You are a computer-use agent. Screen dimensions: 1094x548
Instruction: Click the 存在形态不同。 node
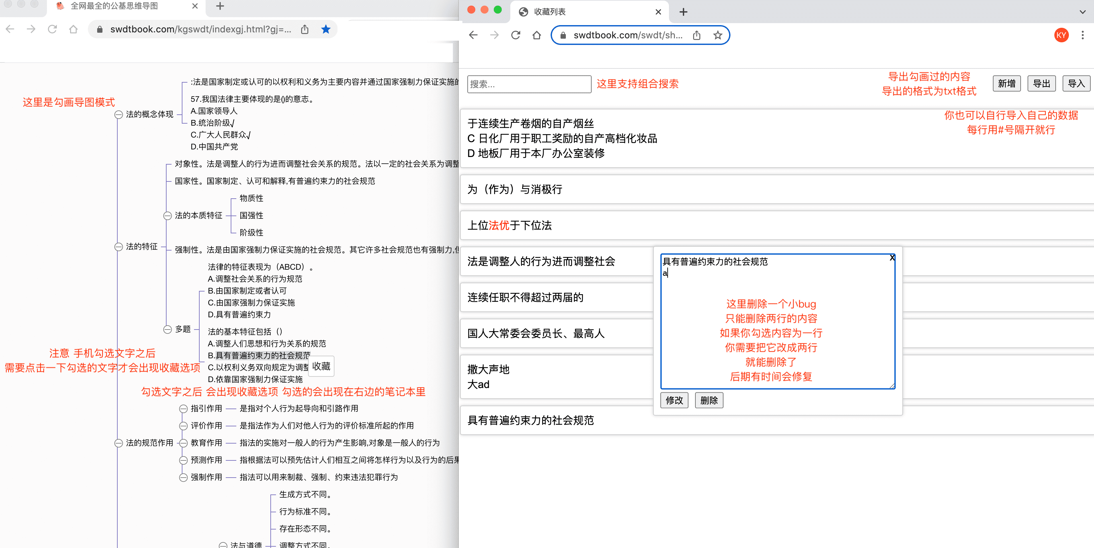(x=305, y=529)
